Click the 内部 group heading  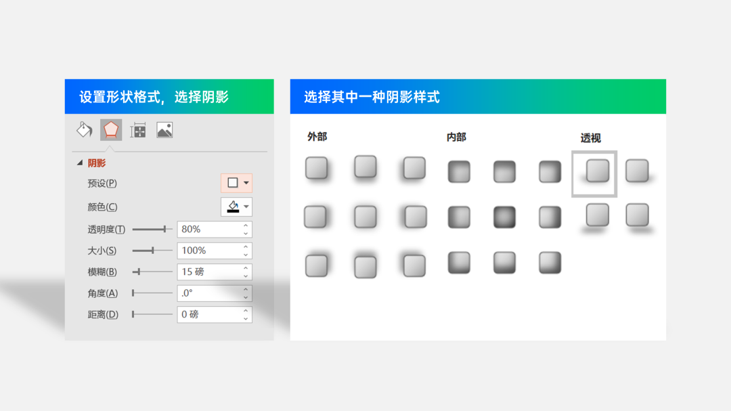456,137
